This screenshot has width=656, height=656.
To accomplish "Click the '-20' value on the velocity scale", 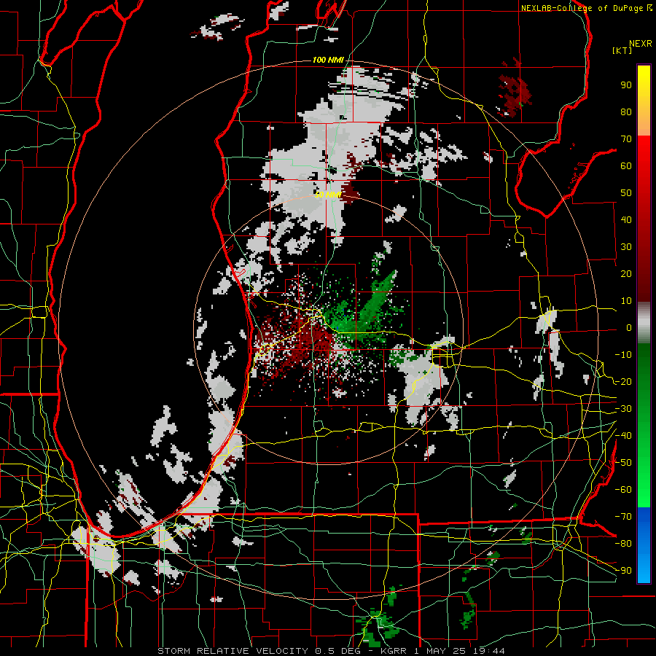I will [x=623, y=381].
